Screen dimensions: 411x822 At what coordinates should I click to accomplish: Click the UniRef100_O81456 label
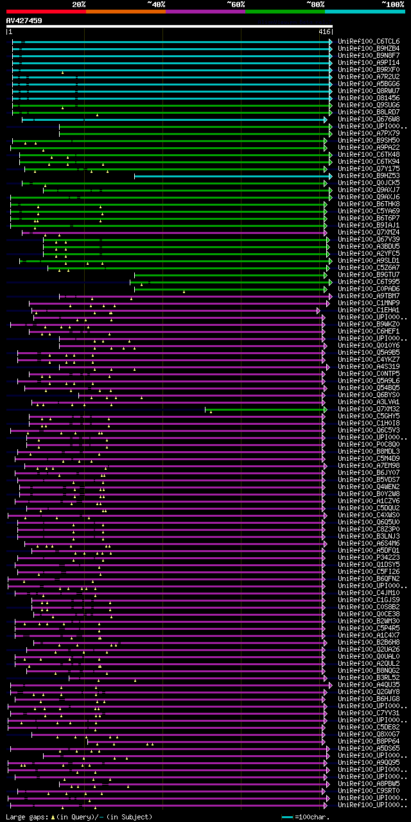tap(368, 98)
